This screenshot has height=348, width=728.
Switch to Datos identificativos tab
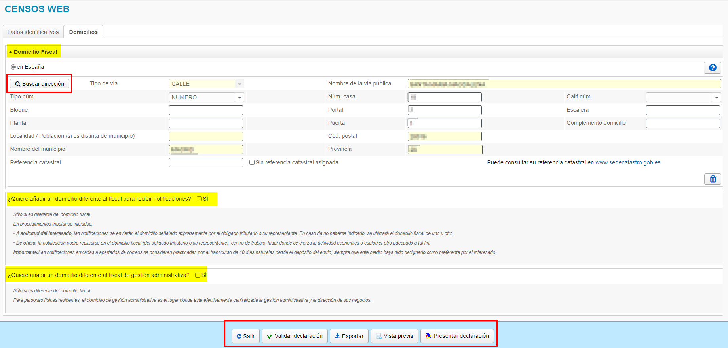33,32
